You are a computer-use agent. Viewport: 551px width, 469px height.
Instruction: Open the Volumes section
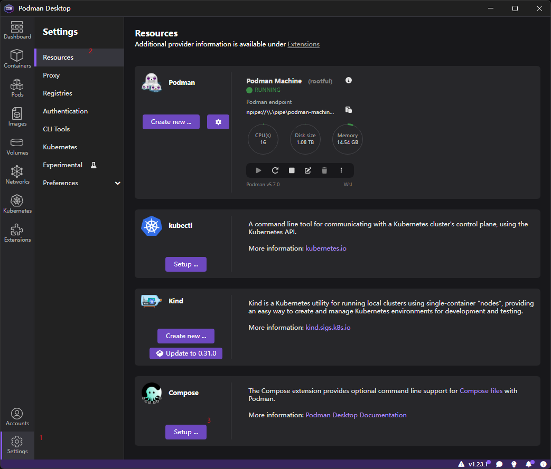pyautogui.click(x=17, y=147)
